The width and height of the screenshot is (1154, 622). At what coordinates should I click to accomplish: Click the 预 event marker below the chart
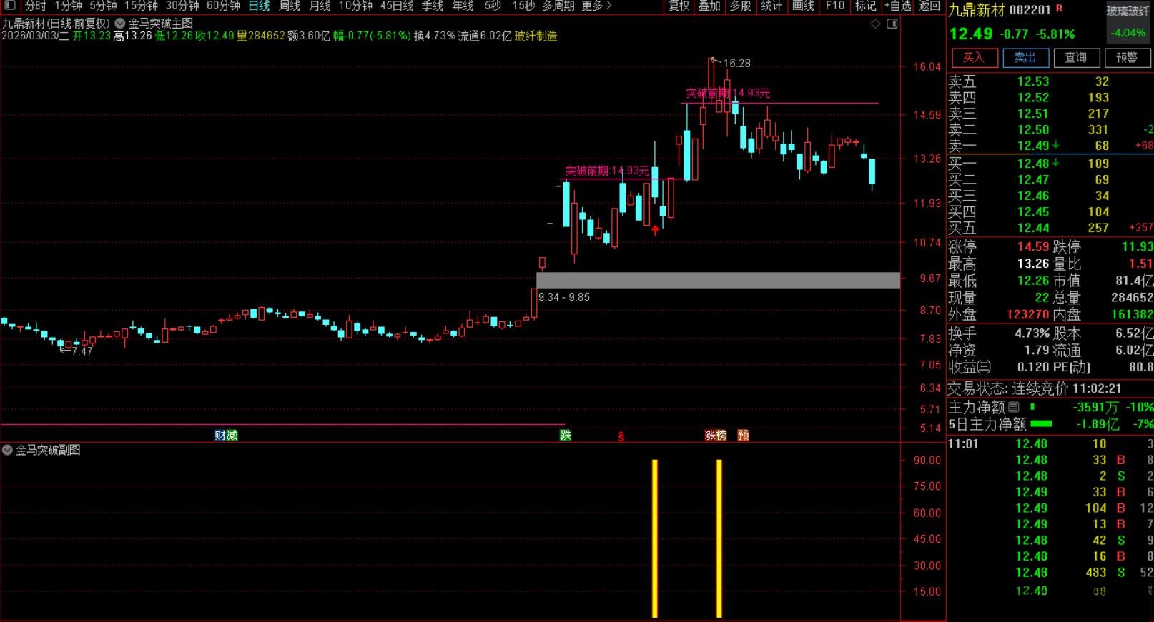point(743,435)
